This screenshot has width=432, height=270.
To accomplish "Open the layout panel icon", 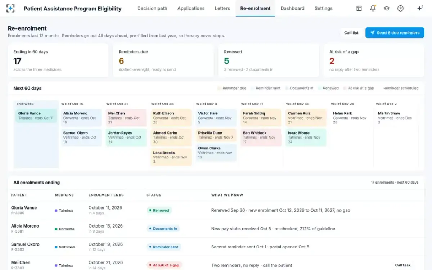I will tap(359, 8).
